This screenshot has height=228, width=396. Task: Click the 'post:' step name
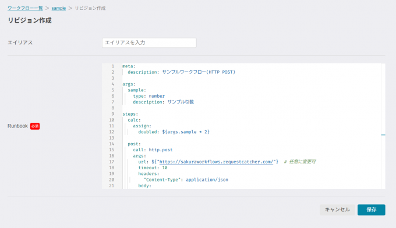click(134, 144)
